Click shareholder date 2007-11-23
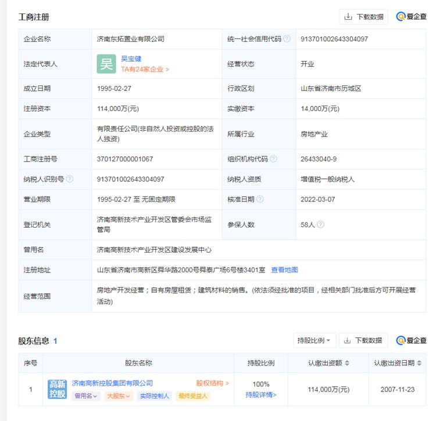 (x=398, y=389)
